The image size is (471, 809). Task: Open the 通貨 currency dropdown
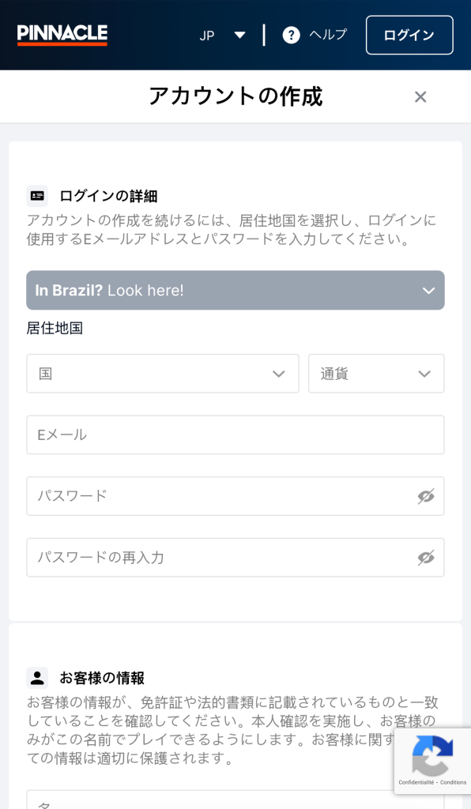[x=376, y=373]
